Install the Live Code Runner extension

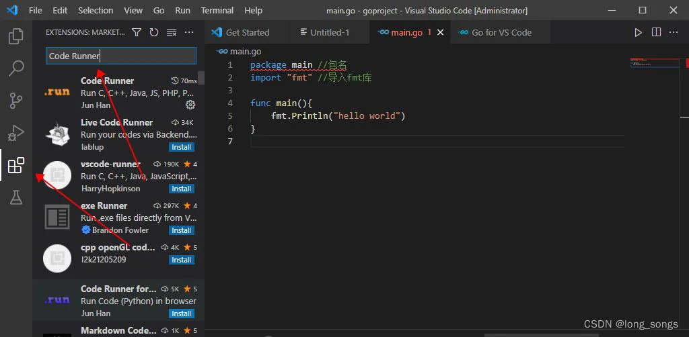coord(182,147)
